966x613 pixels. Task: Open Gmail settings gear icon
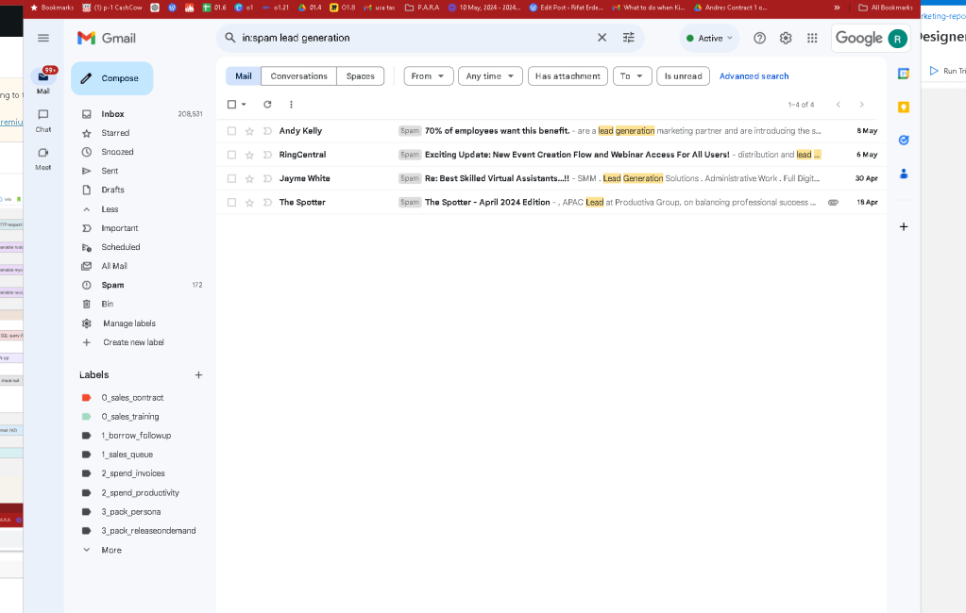click(x=786, y=38)
